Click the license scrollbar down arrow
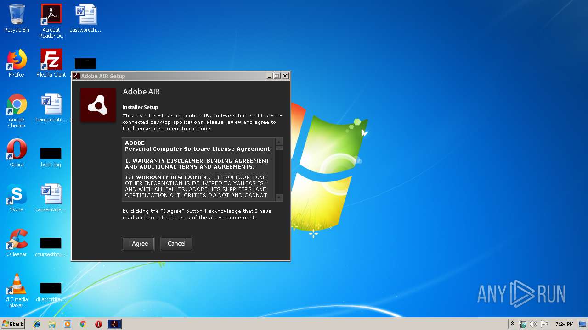588x330 pixels. pos(279,198)
